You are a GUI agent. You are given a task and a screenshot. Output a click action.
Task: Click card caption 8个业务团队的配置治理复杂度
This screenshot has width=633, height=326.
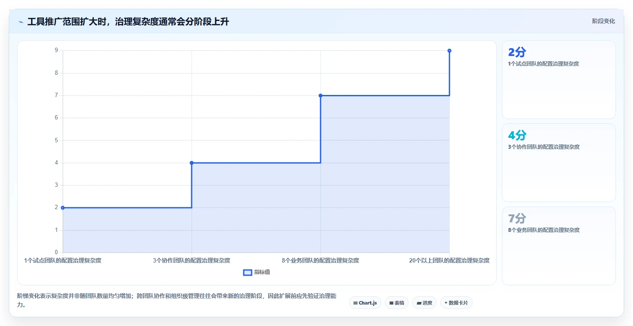(544, 230)
